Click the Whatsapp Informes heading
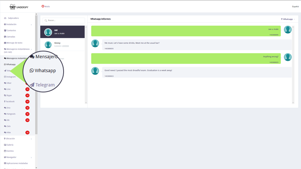The height and width of the screenshot is (169, 301). [100, 19]
